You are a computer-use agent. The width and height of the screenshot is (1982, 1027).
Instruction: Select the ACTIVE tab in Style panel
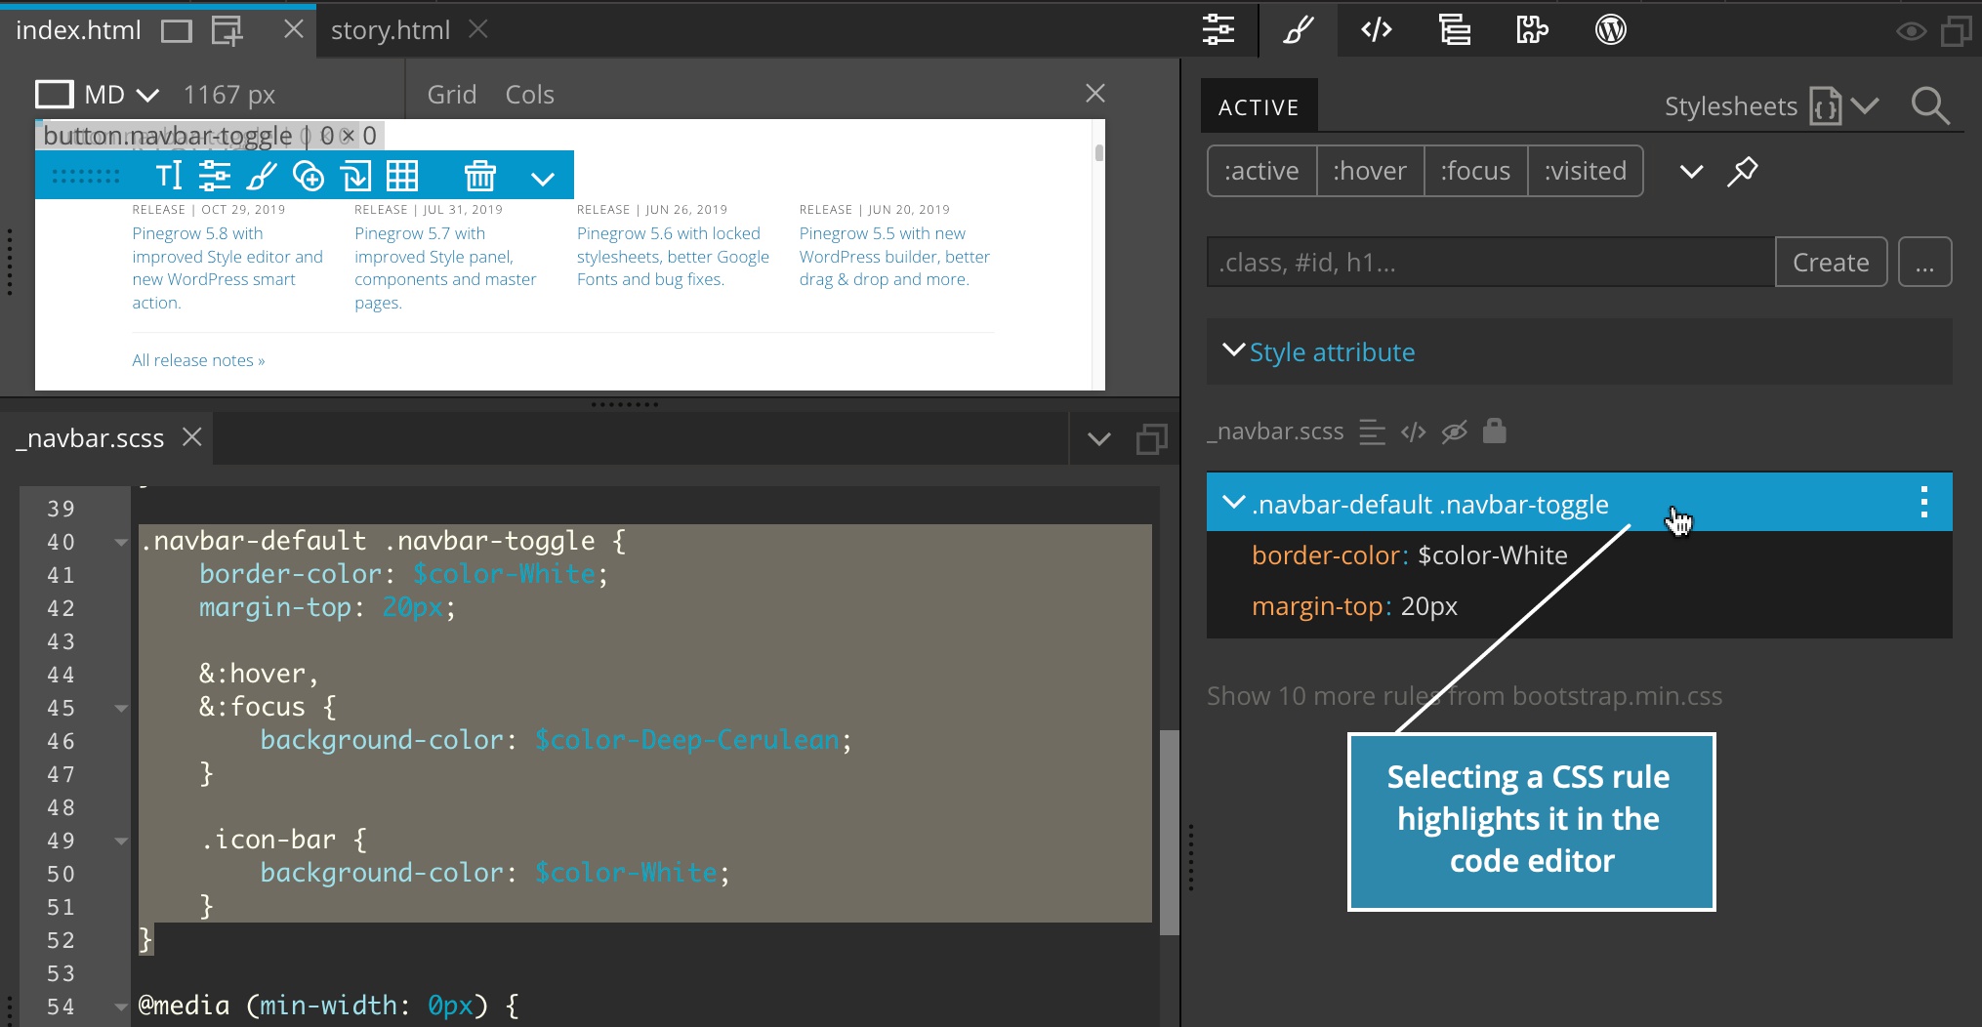click(x=1259, y=106)
